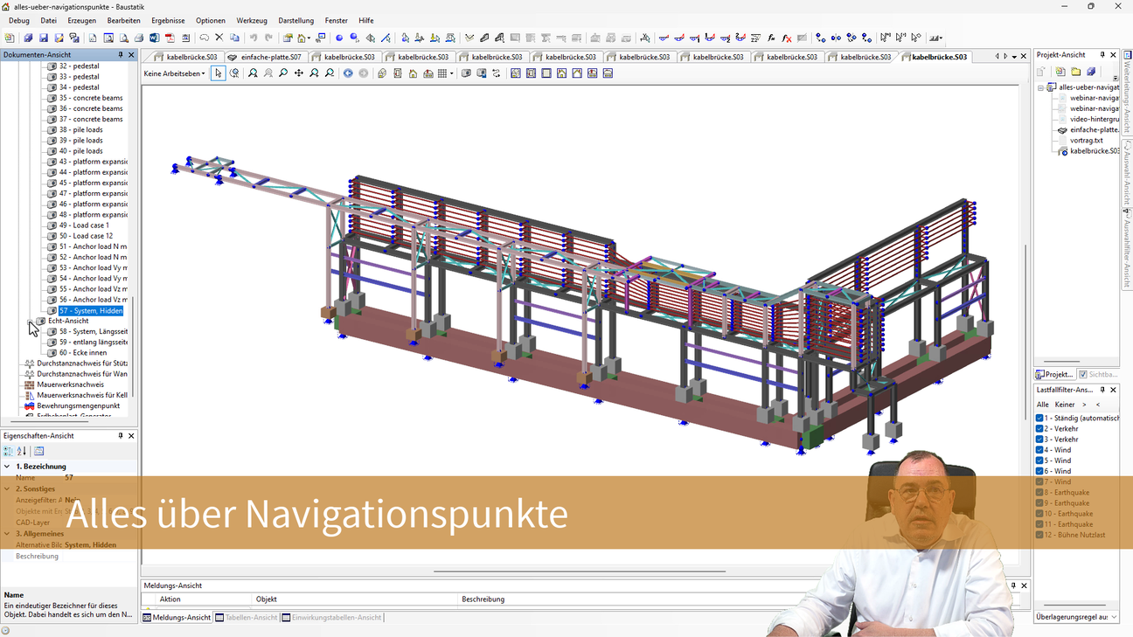Click the pan view cross-arrows icon
This screenshot has height=637, width=1133.
(299, 73)
